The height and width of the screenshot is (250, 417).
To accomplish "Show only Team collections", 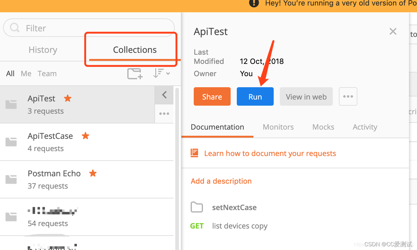I will tap(47, 74).
